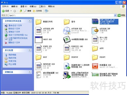Open the 帮助(H) menu
127x95 pixels.
tap(51, 7)
